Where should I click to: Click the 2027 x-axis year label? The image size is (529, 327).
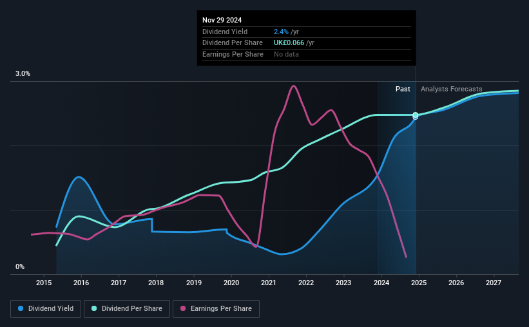tap(494, 283)
